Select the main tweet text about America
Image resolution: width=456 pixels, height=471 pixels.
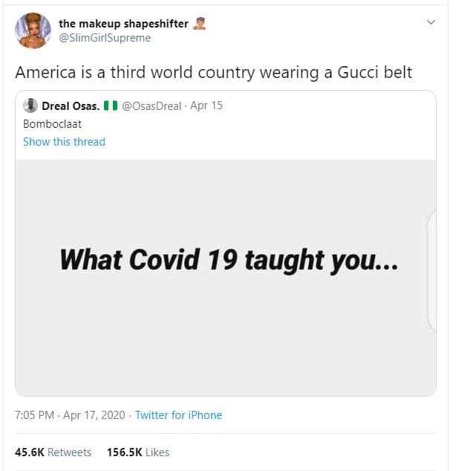[x=214, y=72]
